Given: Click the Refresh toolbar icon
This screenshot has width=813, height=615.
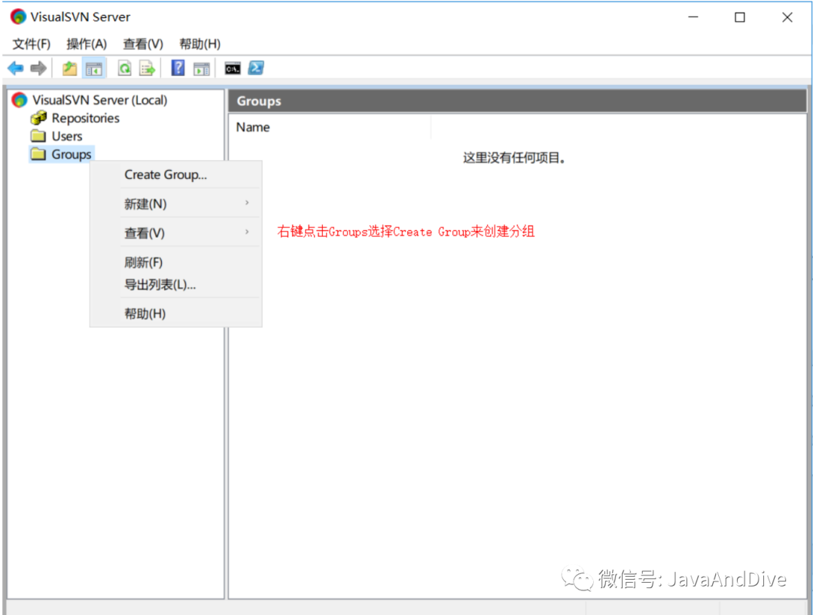Looking at the screenshot, I should click(x=124, y=68).
